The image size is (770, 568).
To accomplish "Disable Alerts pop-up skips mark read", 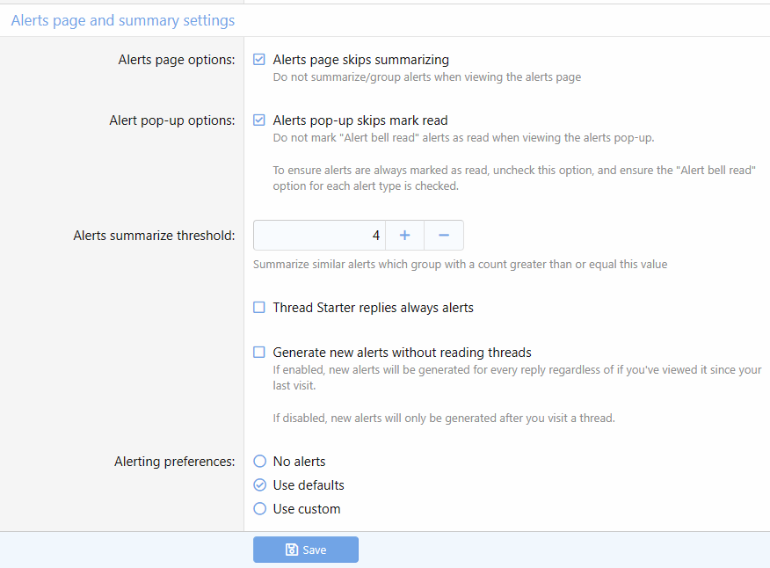I will point(259,120).
